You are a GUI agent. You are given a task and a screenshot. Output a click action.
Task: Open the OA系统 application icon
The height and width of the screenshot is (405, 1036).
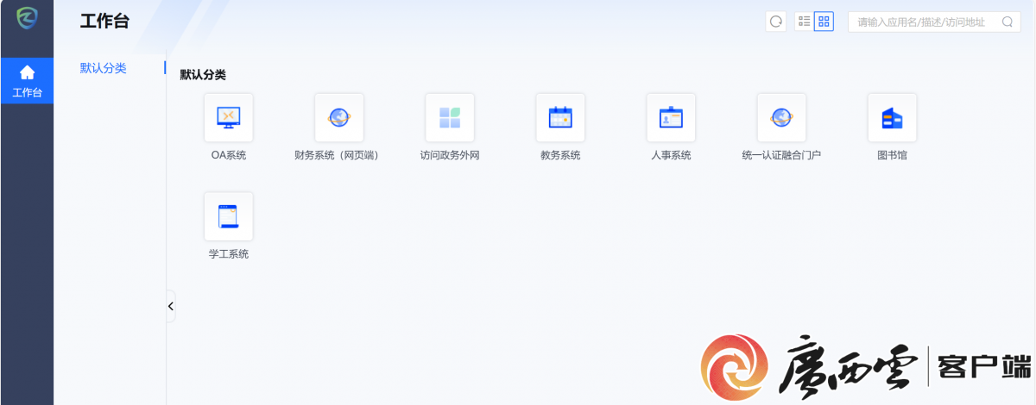click(x=229, y=117)
